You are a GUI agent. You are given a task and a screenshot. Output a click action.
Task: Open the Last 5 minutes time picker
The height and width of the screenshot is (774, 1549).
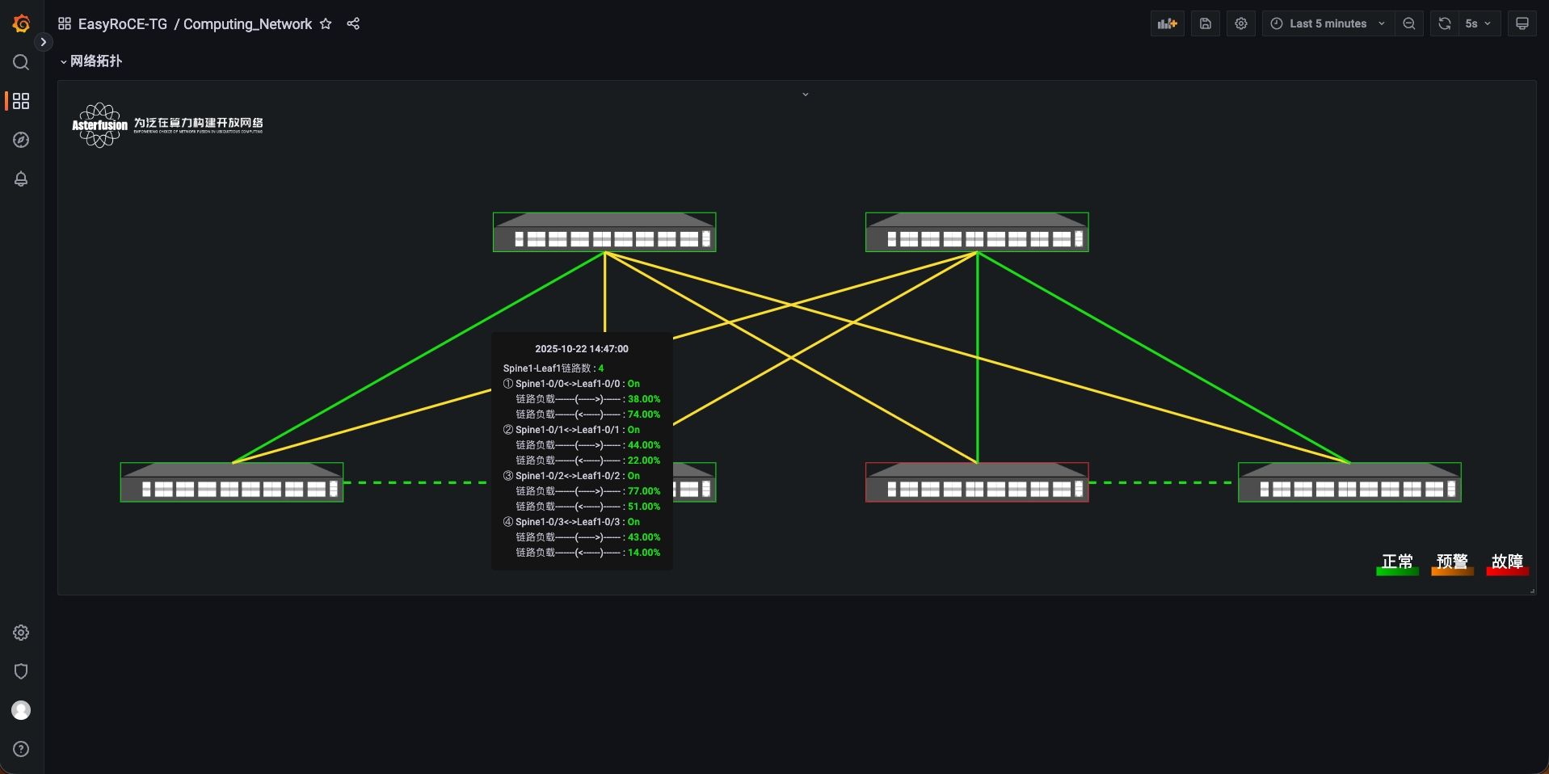1328,23
